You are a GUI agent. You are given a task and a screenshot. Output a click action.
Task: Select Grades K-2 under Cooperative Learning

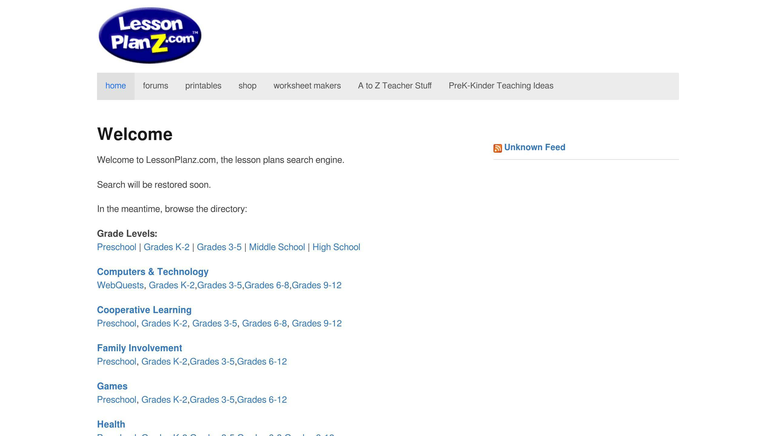pos(164,323)
